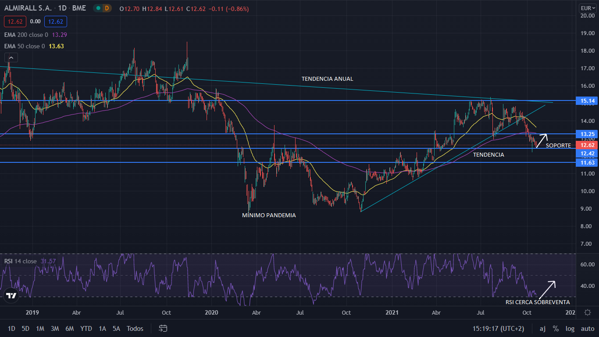Toggle logarithmic scale with log
Viewport: 599px width, 337px height.
click(x=570, y=328)
